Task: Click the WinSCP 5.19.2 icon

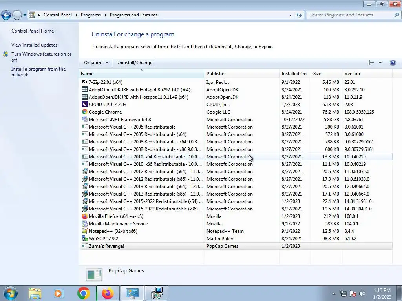Action: point(85,239)
